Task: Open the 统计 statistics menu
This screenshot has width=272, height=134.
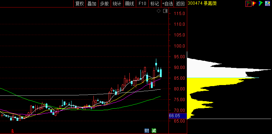Action: pos(117,4)
